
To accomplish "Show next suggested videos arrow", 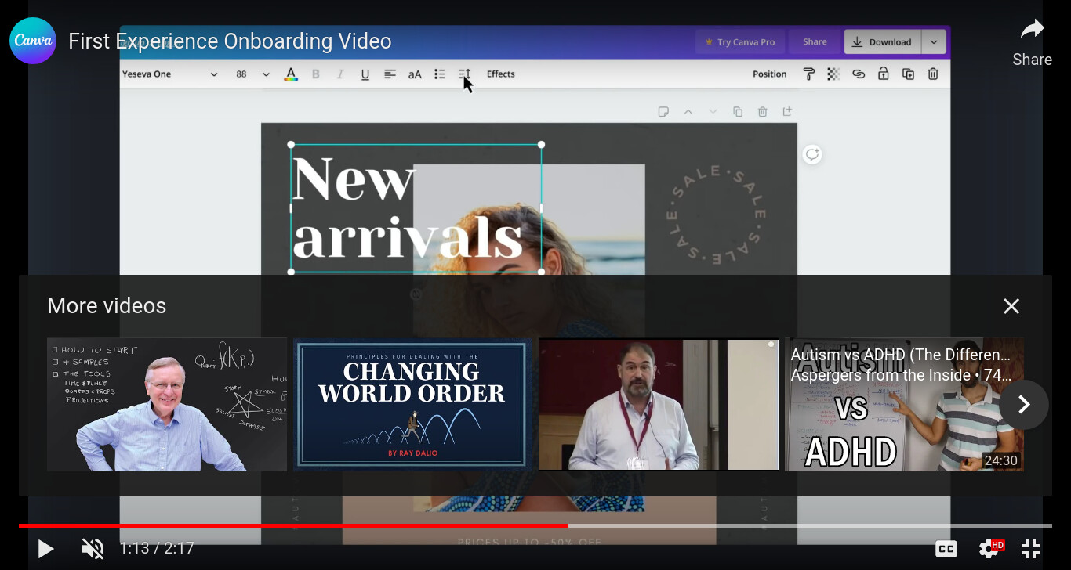I will click(x=1024, y=404).
